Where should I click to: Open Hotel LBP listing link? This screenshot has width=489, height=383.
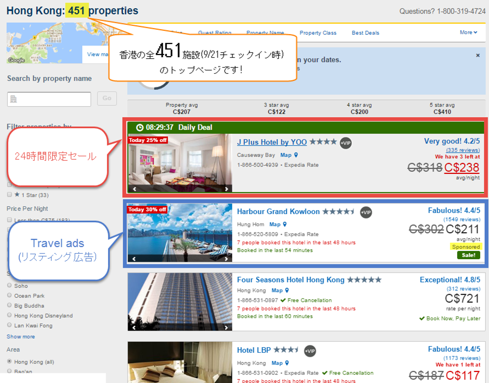point(254,350)
